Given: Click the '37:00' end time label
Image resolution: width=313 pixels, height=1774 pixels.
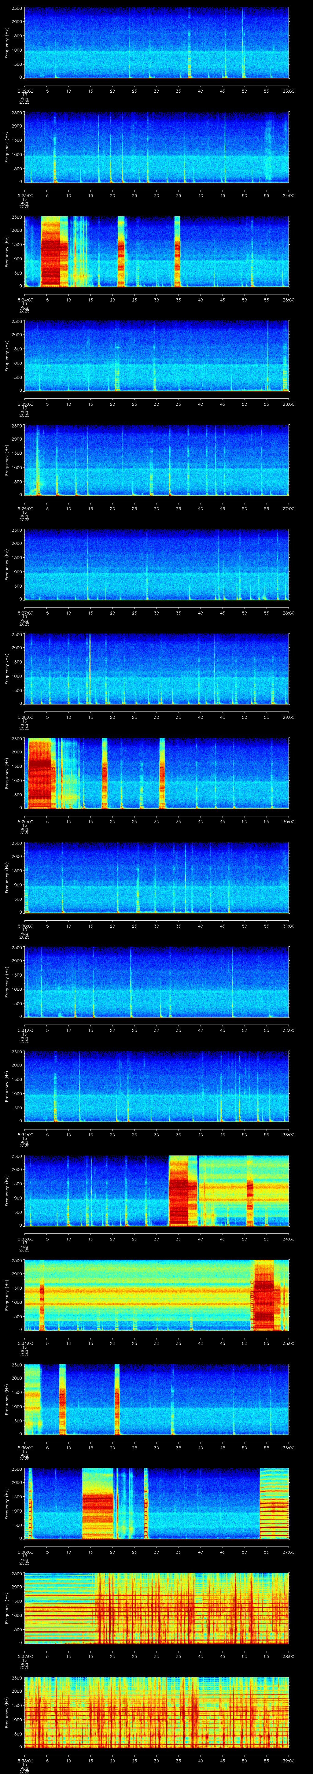Looking at the screenshot, I should (x=288, y=1552).
